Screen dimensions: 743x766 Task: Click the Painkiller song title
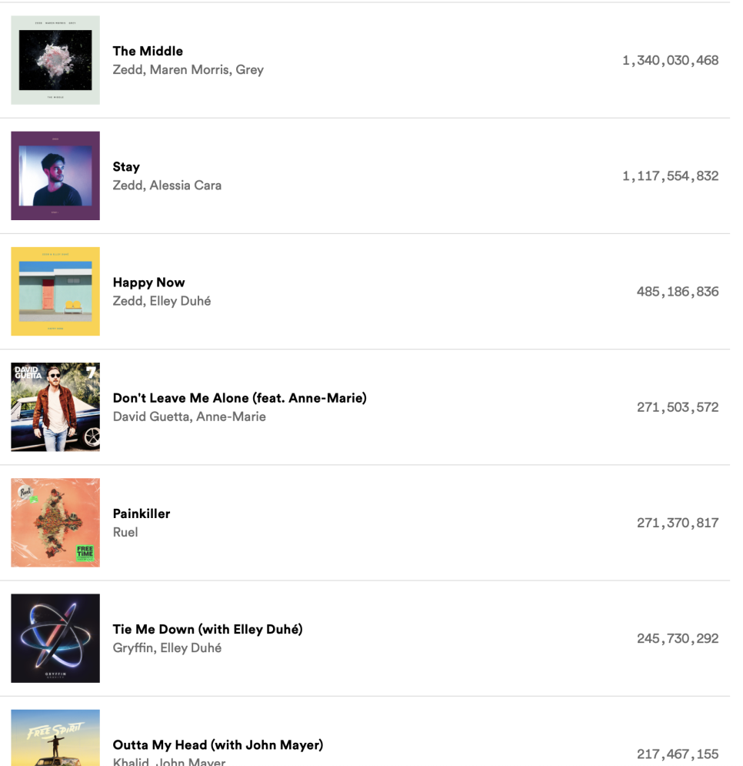[x=142, y=513]
